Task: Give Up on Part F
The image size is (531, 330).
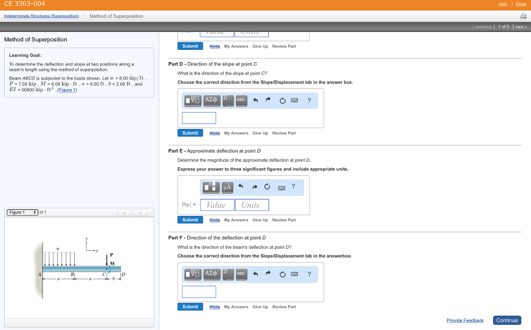Action: pos(260,307)
